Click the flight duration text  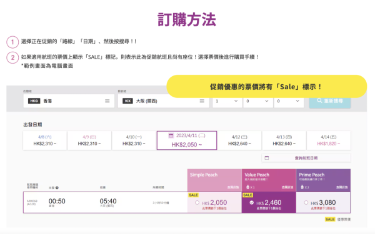[161, 203]
